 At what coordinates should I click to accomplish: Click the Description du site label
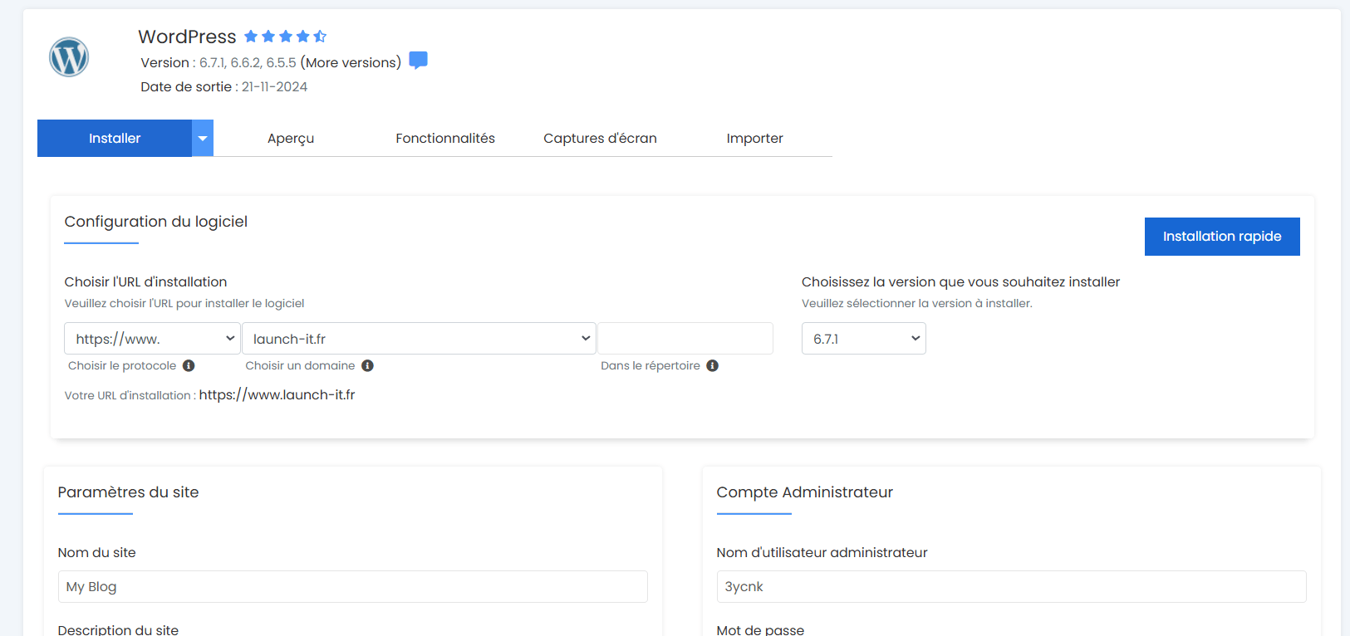point(118,630)
